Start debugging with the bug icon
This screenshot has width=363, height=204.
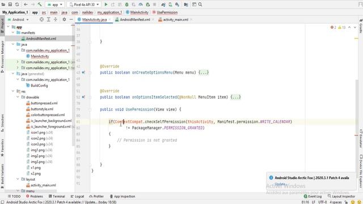click(x=126, y=5)
